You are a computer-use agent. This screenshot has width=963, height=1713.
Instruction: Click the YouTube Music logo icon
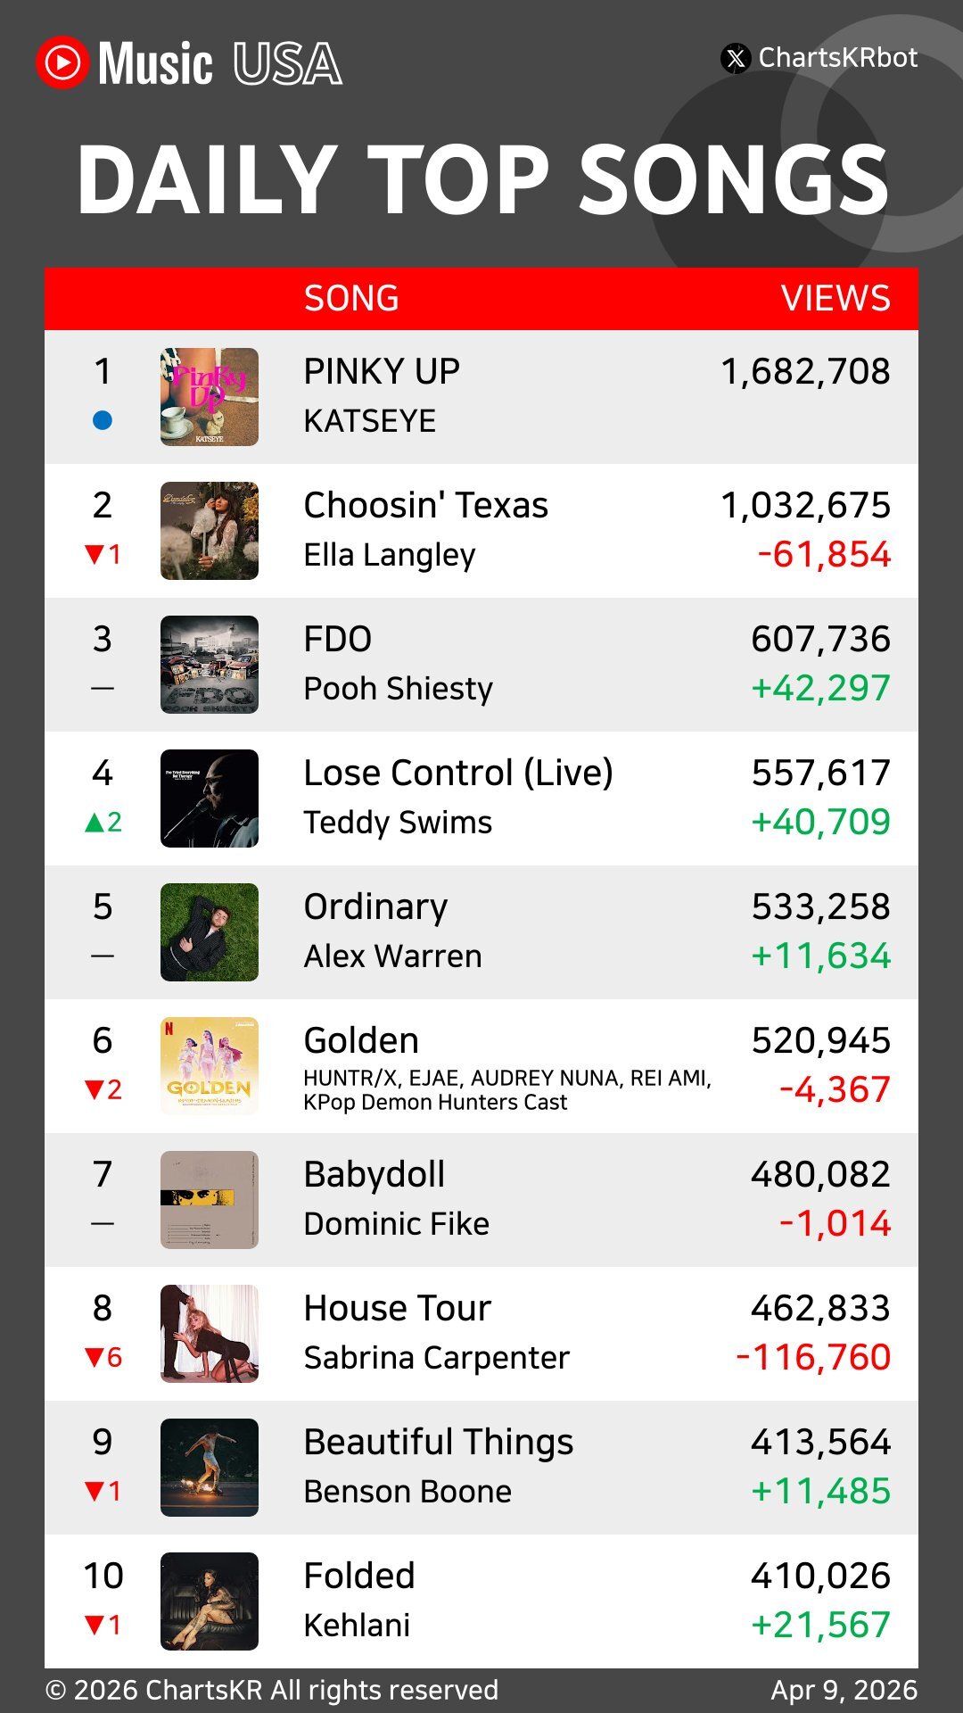click(62, 62)
